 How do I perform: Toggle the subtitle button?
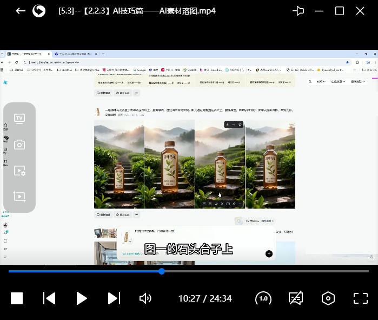(296, 298)
